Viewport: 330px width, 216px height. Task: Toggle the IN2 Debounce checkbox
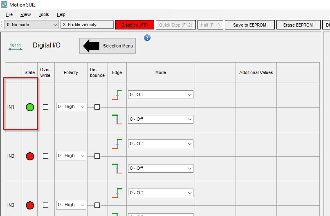point(97,156)
